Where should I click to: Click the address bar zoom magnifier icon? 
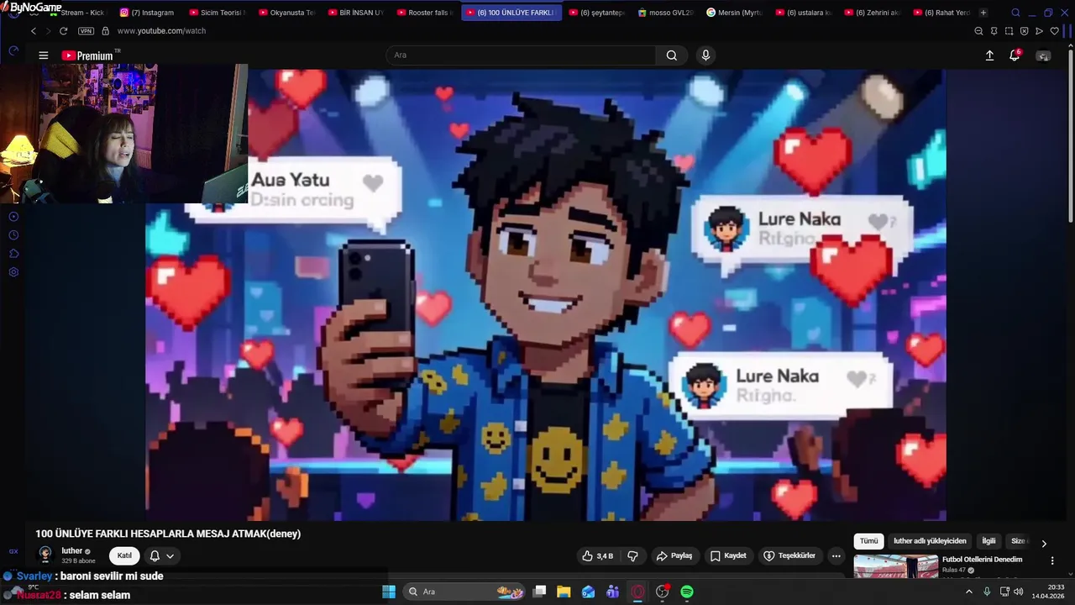pos(978,31)
